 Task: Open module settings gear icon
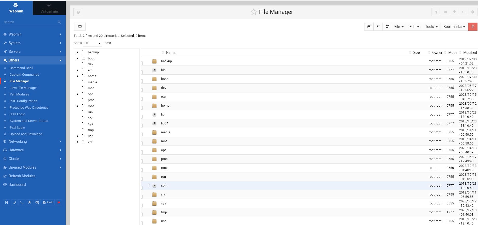tap(473, 12)
